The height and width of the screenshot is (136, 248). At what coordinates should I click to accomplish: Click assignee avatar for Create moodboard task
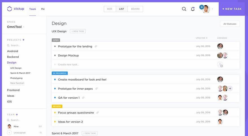tap(220, 79)
